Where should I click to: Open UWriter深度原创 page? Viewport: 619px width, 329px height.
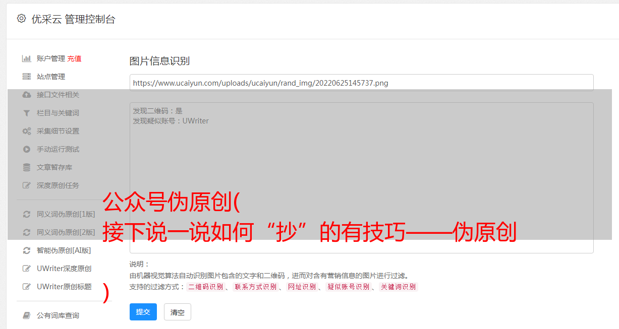tap(64, 269)
